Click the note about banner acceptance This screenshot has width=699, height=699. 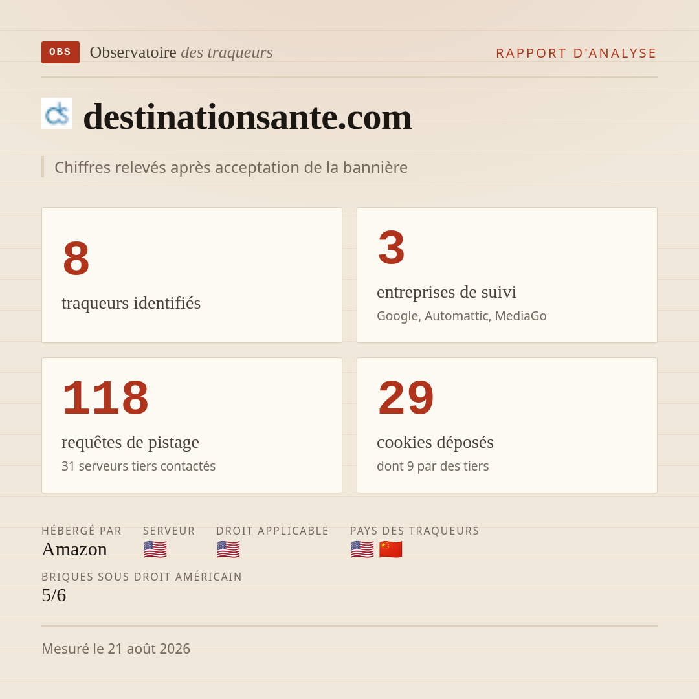(231, 167)
